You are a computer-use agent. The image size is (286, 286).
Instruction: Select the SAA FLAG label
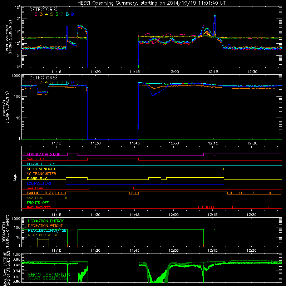[x=35, y=188]
